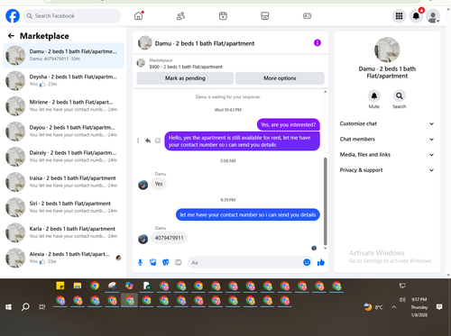This screenshot has width=451, height=336.
Task: Search in conversation magnifier button
Action: (400, 96)
